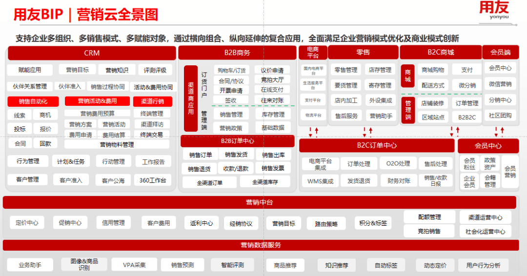Choose the 投标 box
527x276 pixels.
[x=20, y=129]
